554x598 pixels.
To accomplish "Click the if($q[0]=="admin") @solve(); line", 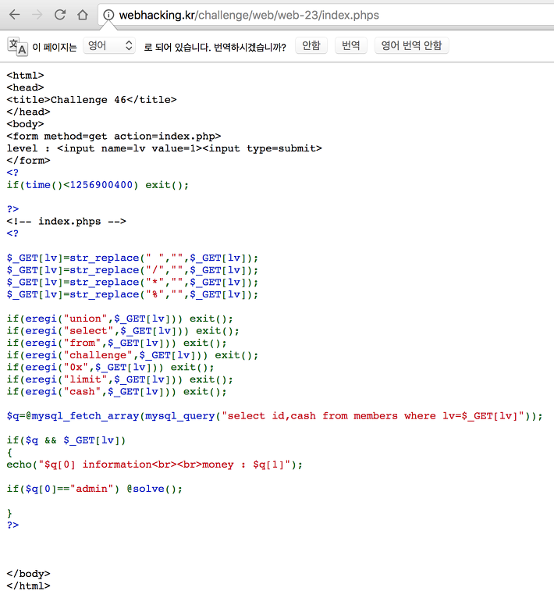I will click(94, 489).
